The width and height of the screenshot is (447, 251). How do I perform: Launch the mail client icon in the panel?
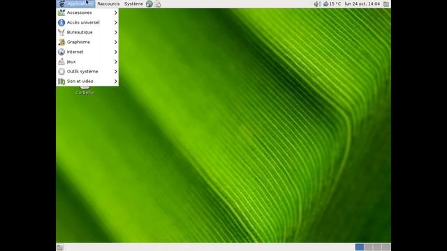[157, 4]
